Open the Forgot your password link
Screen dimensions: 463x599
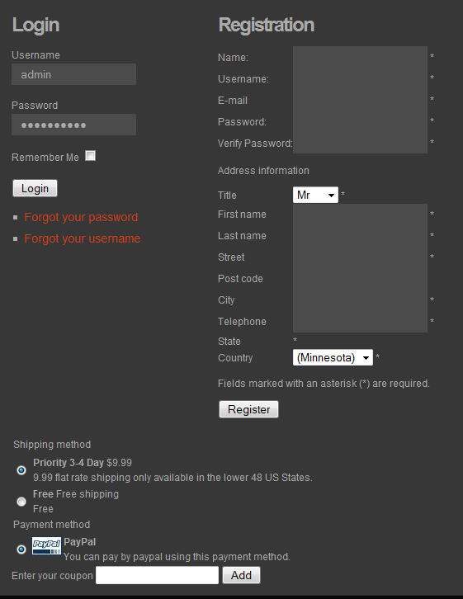81,217
